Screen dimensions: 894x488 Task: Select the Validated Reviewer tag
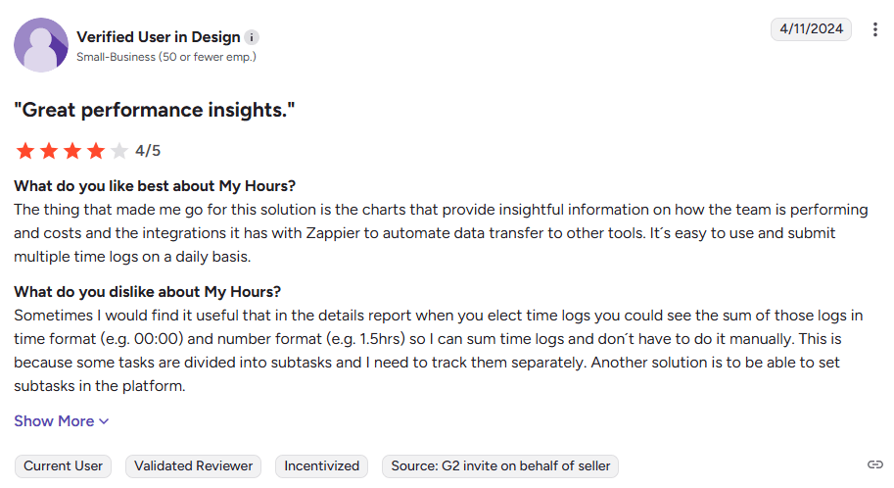[x=193, y=466]
